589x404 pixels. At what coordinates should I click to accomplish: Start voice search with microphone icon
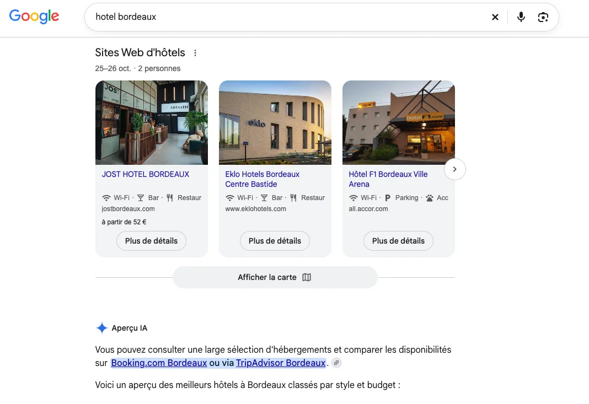coord(521,17)
